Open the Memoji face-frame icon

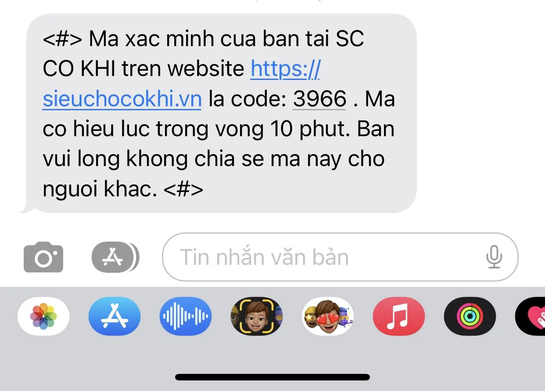257,316
